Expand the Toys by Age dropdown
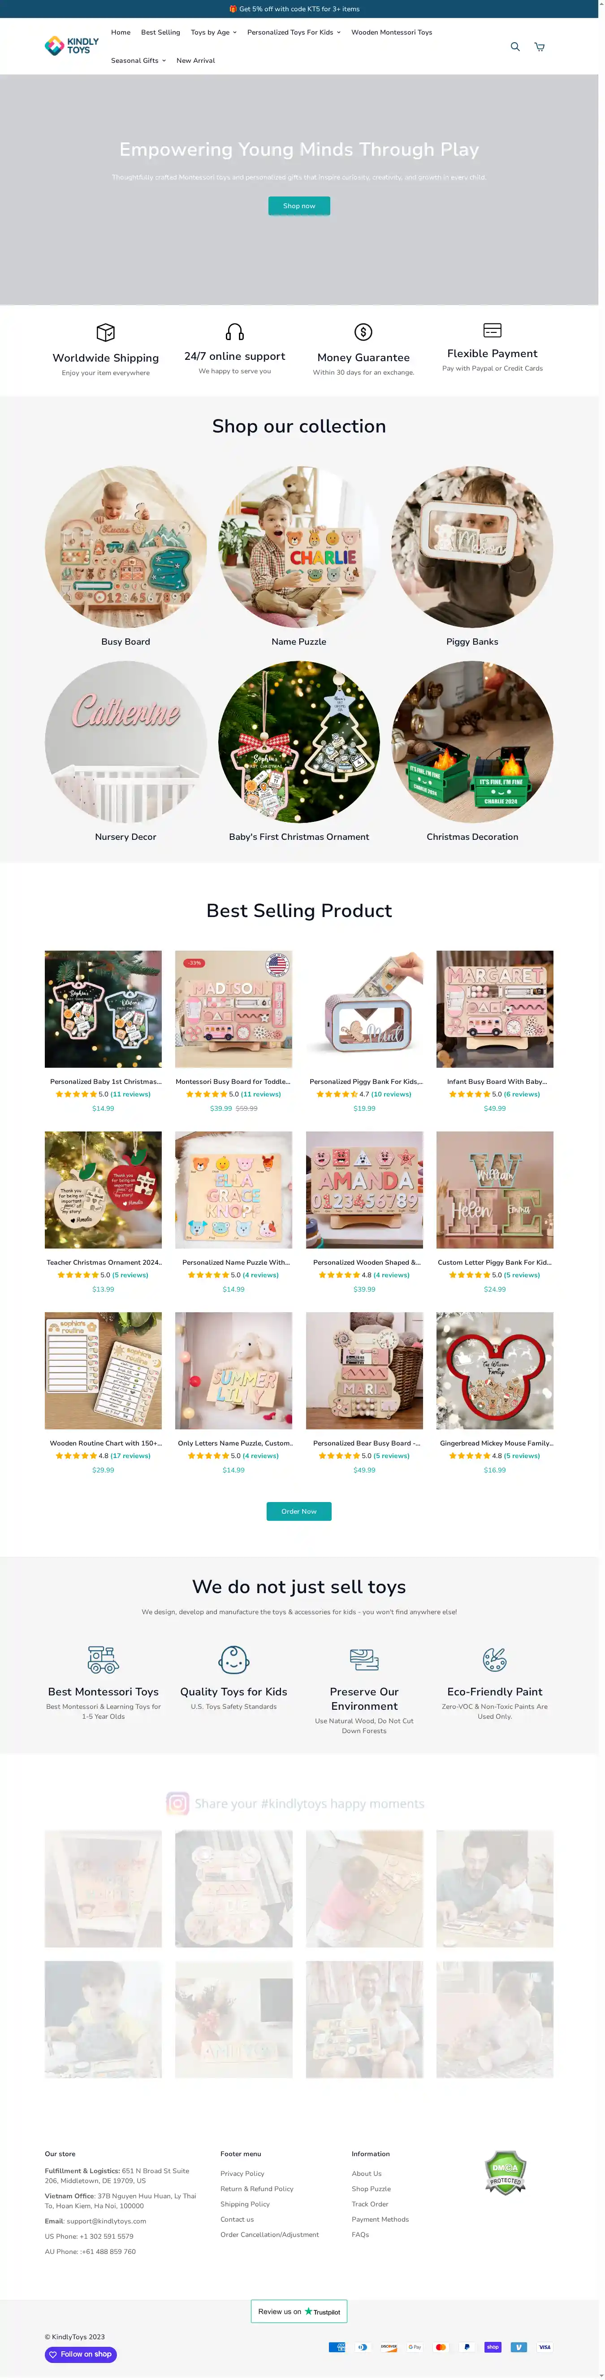 [213, 32]
